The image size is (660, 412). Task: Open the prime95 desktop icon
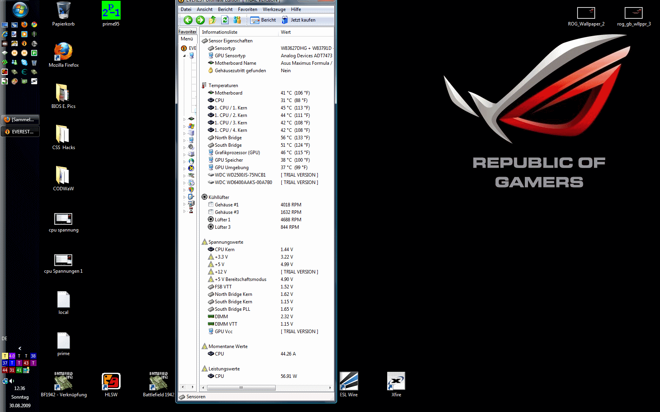111,14
